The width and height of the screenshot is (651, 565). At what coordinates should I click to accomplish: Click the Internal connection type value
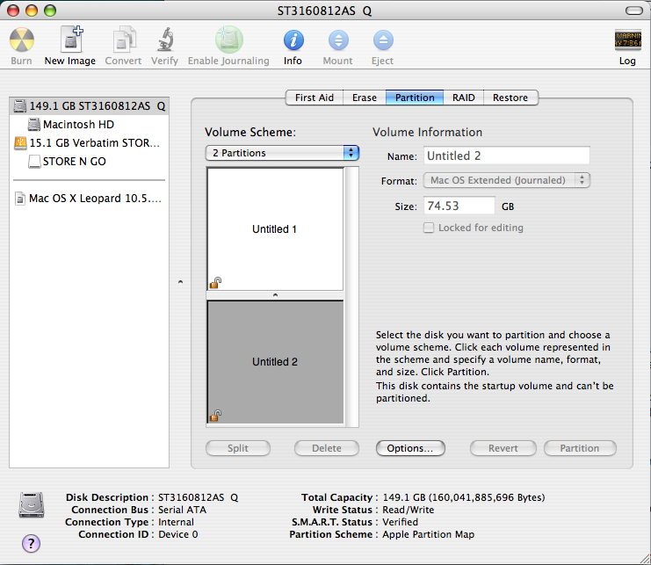click(x=176, y=522)
